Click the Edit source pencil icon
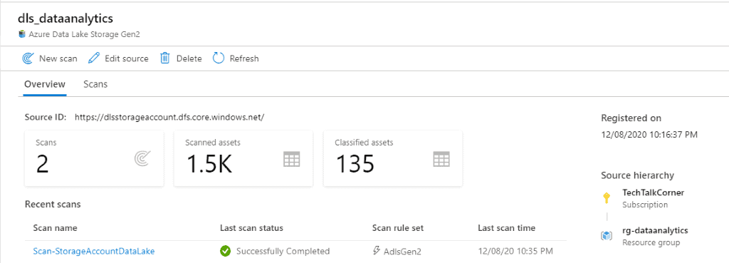Screen dimensions: 729x263 [x=94, y=58]
